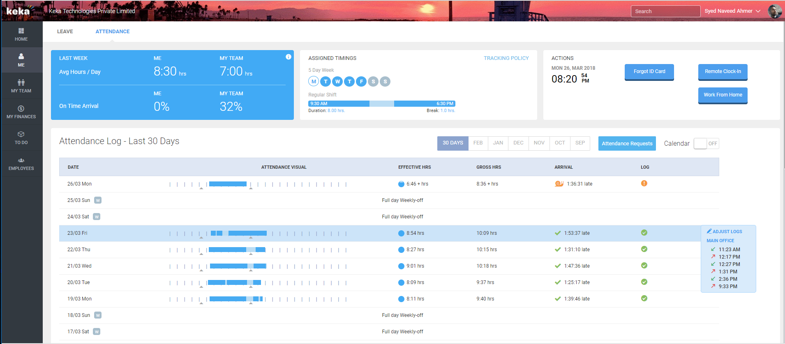Click the green log check for 19/03 Mon
Image resolution: width=785 pixels, height=344 pixels.
click(x=644, y=298)
